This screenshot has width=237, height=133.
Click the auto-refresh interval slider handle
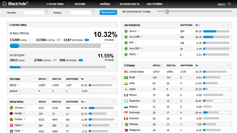[x=167, y=12]
